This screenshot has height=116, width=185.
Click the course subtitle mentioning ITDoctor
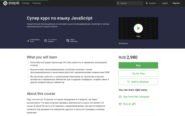point(68,25)
